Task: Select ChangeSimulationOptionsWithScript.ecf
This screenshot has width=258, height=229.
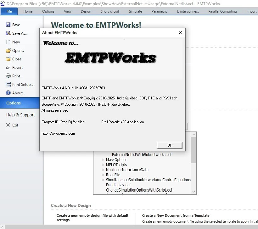Action: click(x=139, y=190)
